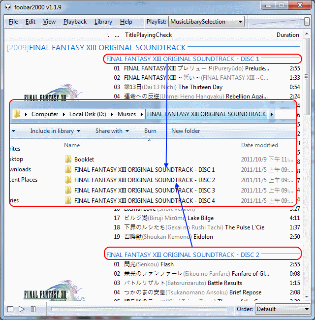Click FINAL FANTASY XIII ORIGINAL SOUNDTRACK breadcrumb

click(x=206, y=114)
